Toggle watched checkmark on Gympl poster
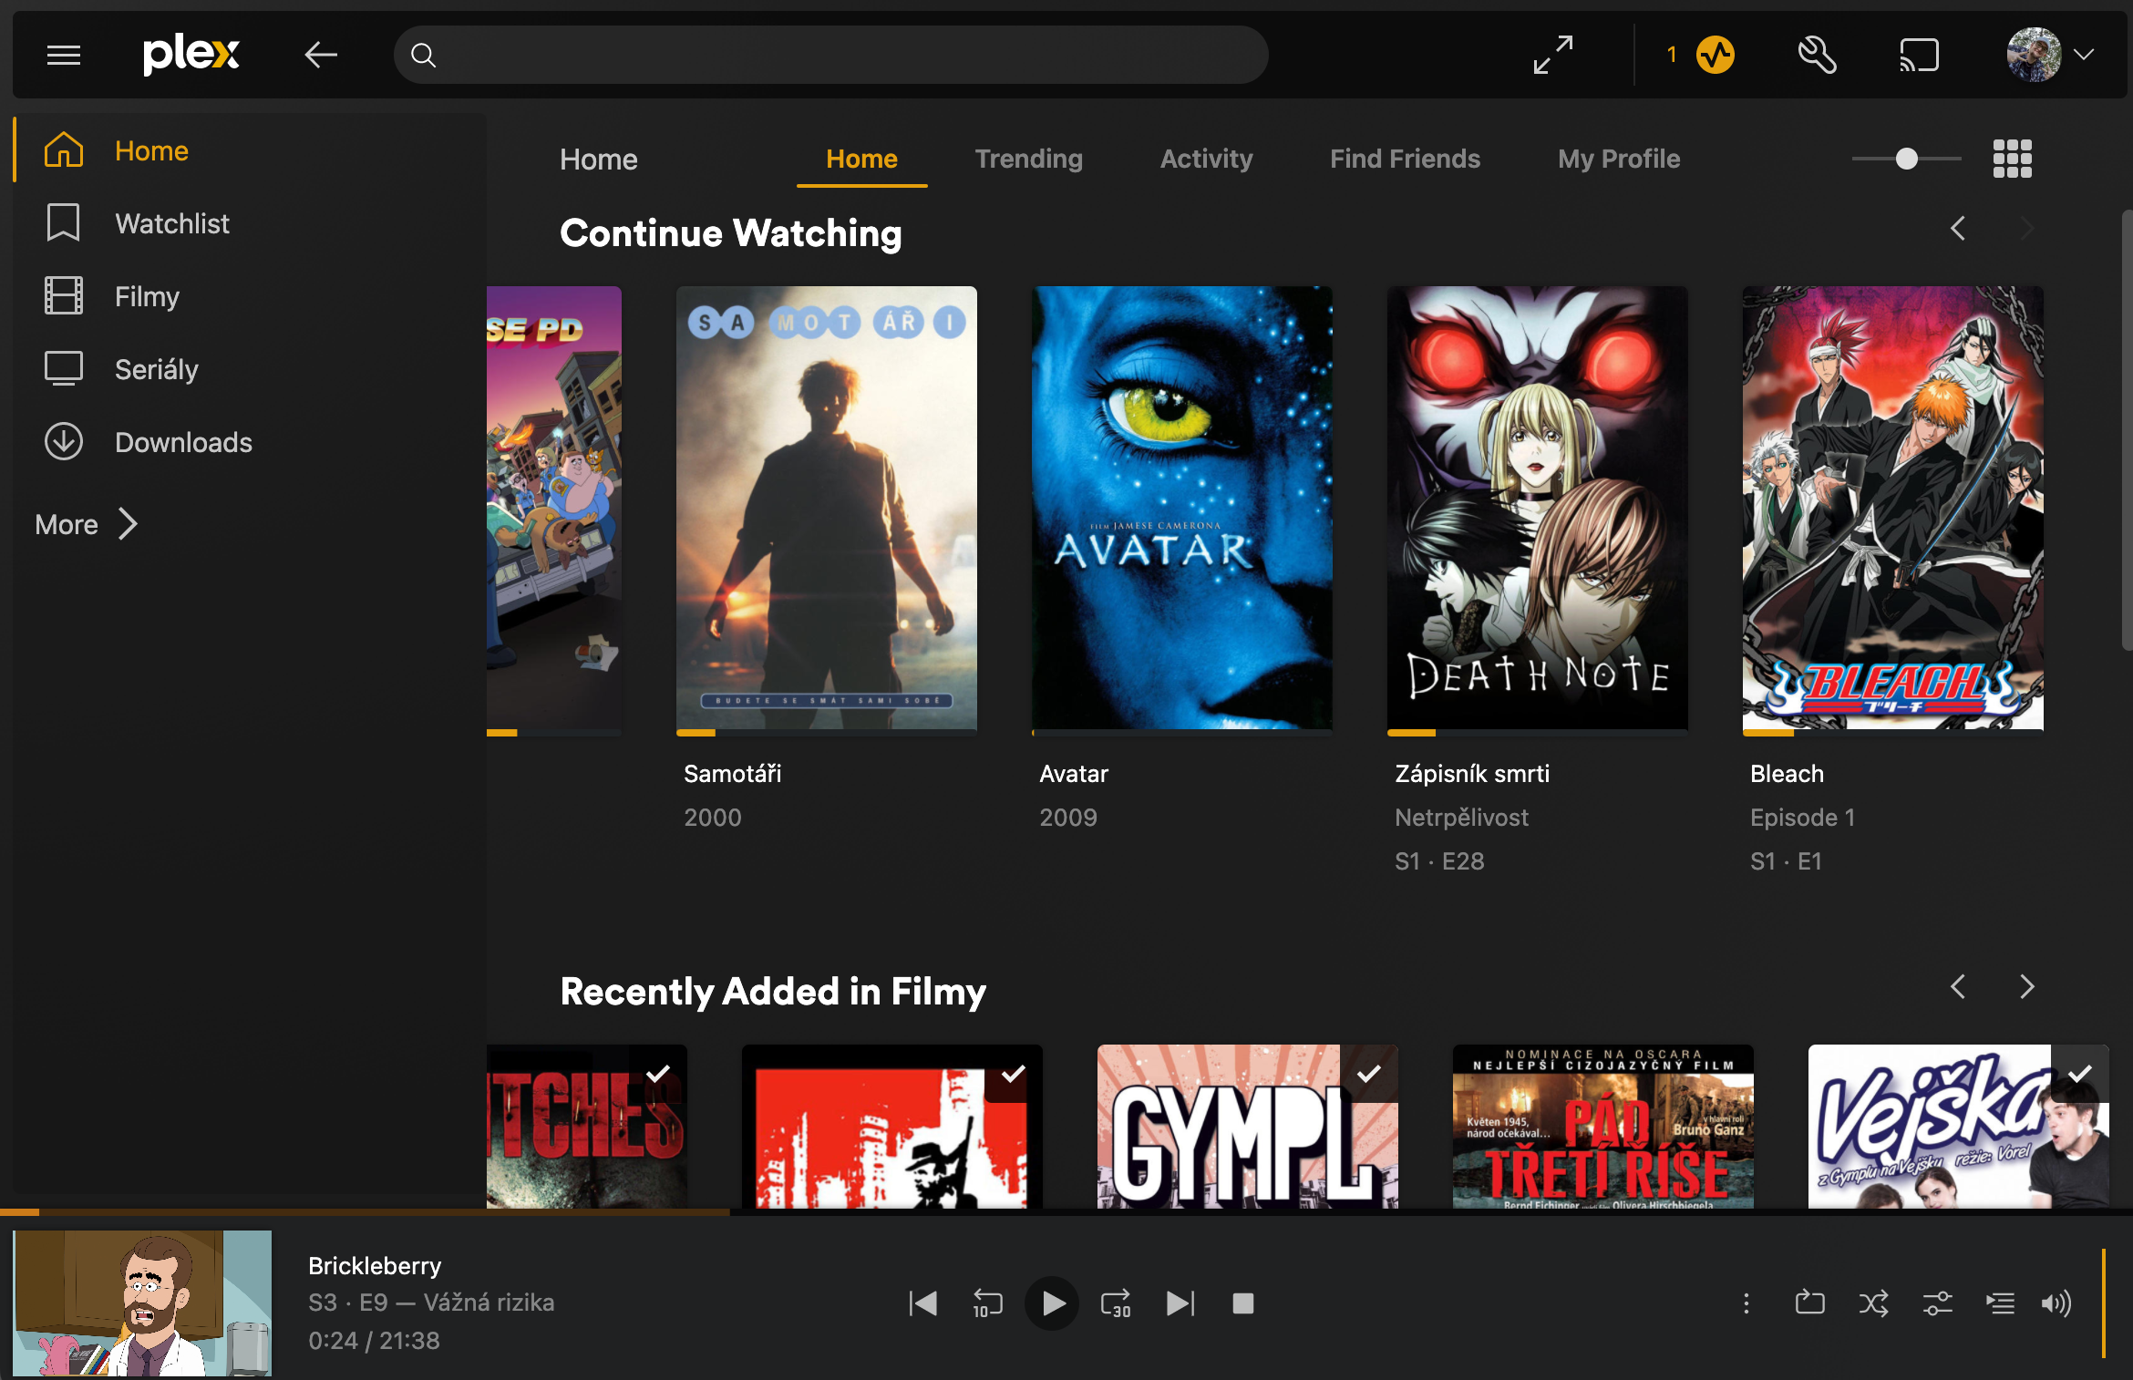Viewport: 2133px width, 1380px height. 1368,1074
